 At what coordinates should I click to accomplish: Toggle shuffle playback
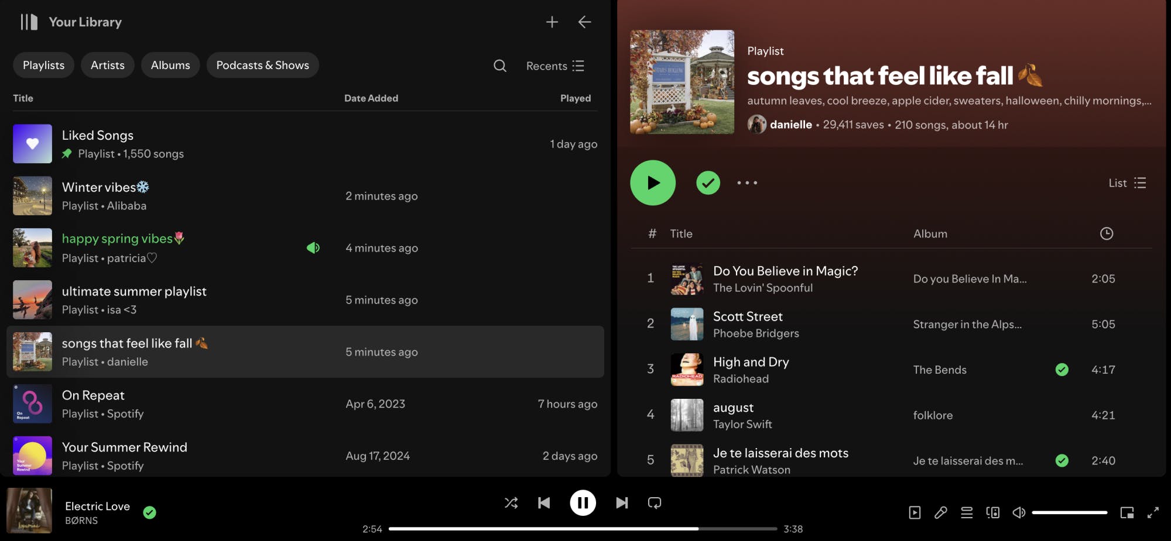(x=511, y=503)
